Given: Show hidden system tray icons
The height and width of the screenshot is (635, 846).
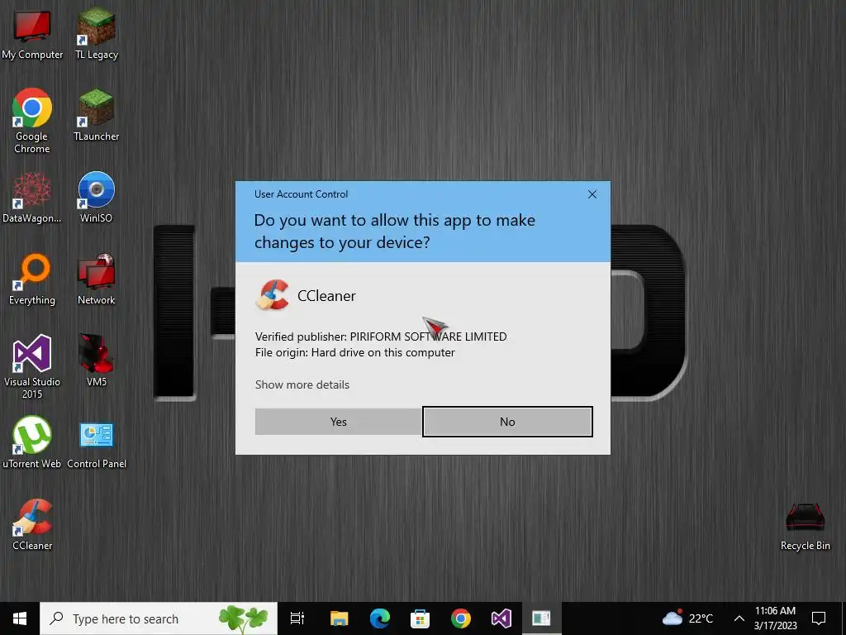Looking at the screenshot, I should 739,618.
